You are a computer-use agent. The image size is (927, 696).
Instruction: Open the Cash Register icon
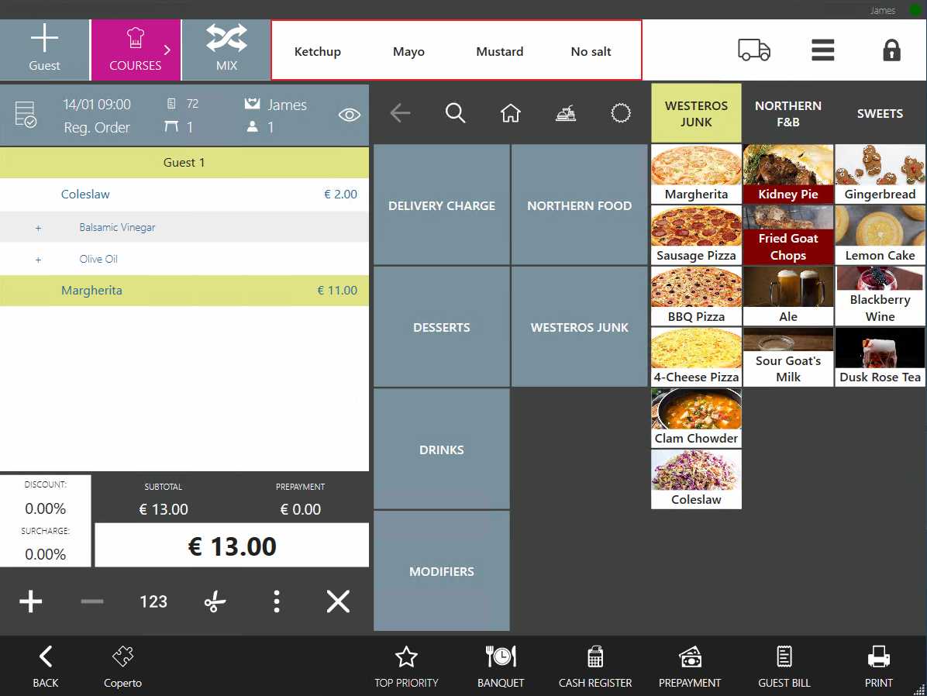tap(594, 666)
